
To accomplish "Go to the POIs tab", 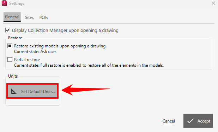I will (x=43, y=18).
